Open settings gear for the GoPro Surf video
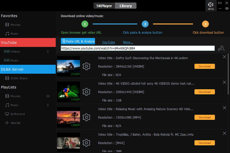The height and width of the screenshot is (153, 230). coord(86,66)
